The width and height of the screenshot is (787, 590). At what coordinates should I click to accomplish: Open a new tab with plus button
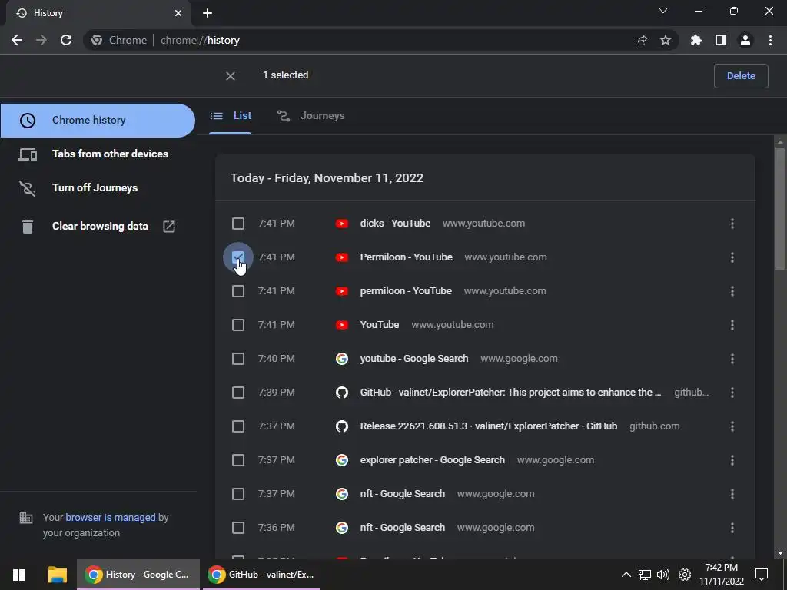[208, 13]
